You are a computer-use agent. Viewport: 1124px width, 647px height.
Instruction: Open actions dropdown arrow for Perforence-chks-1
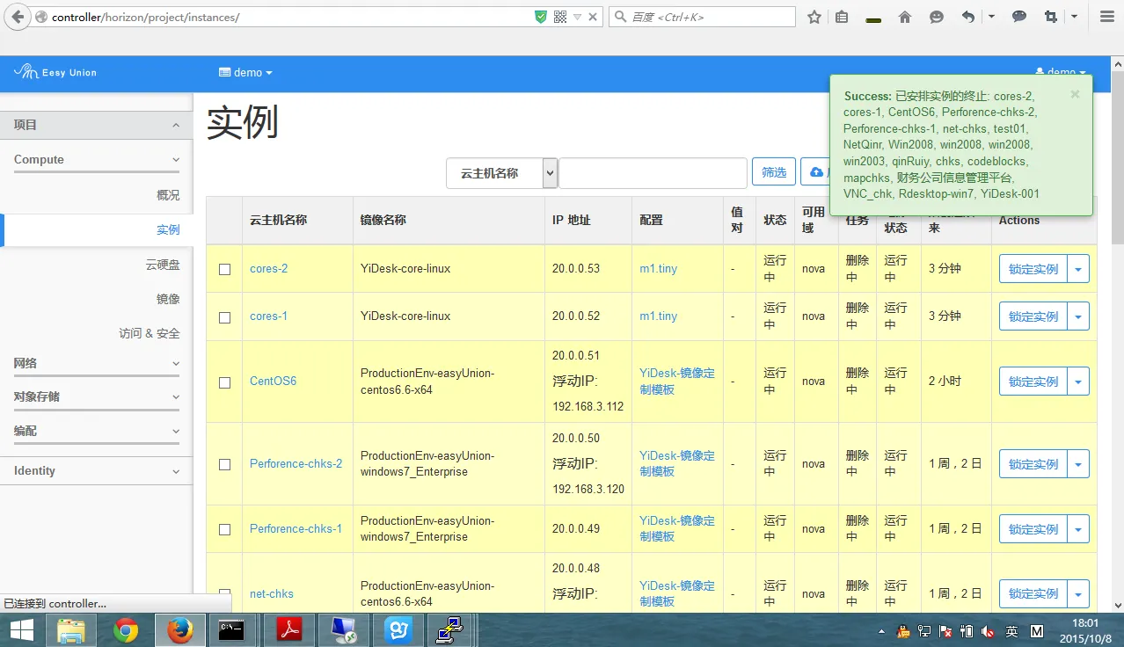[1078, 529]
